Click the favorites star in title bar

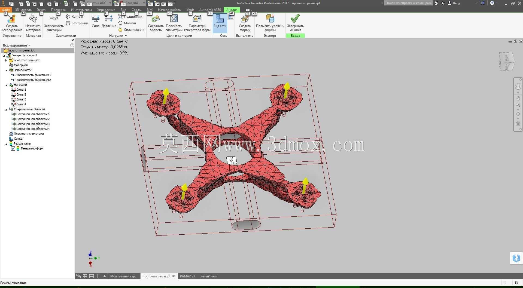(x=443, y=3)
